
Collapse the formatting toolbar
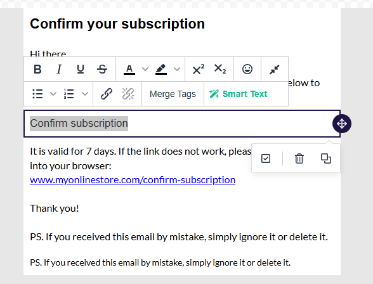click(275, 69)
